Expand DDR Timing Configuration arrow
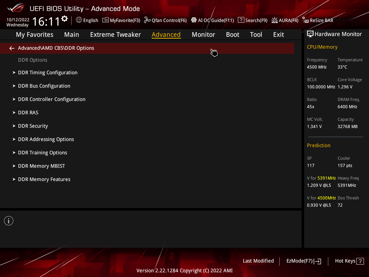The image size is (369, 277). pos(14,72)
